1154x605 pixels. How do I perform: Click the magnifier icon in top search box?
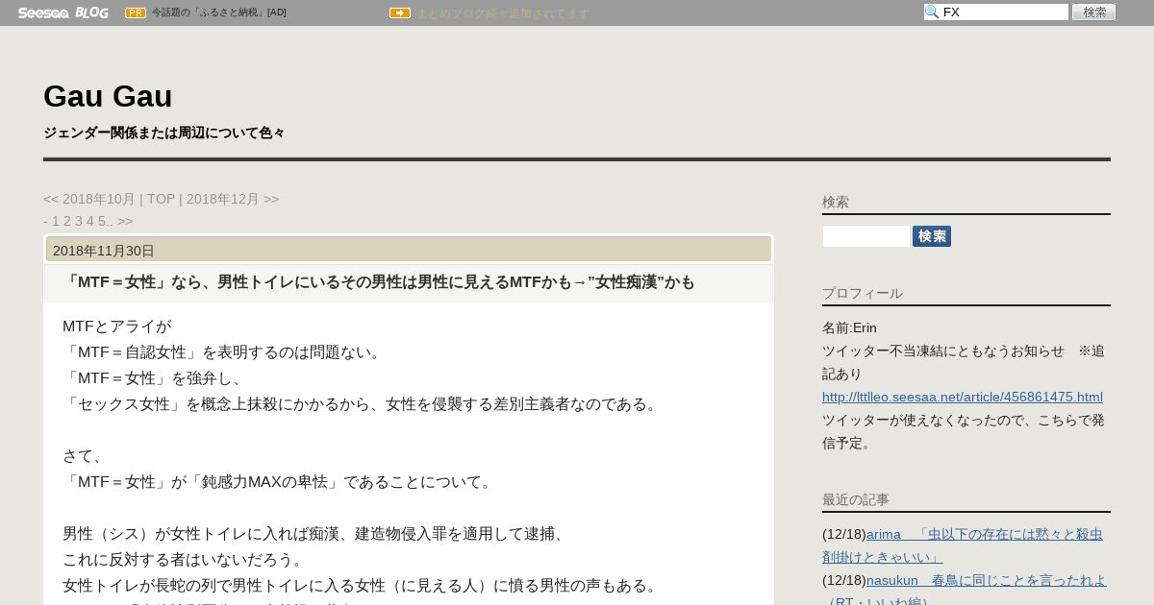(932, 12)
